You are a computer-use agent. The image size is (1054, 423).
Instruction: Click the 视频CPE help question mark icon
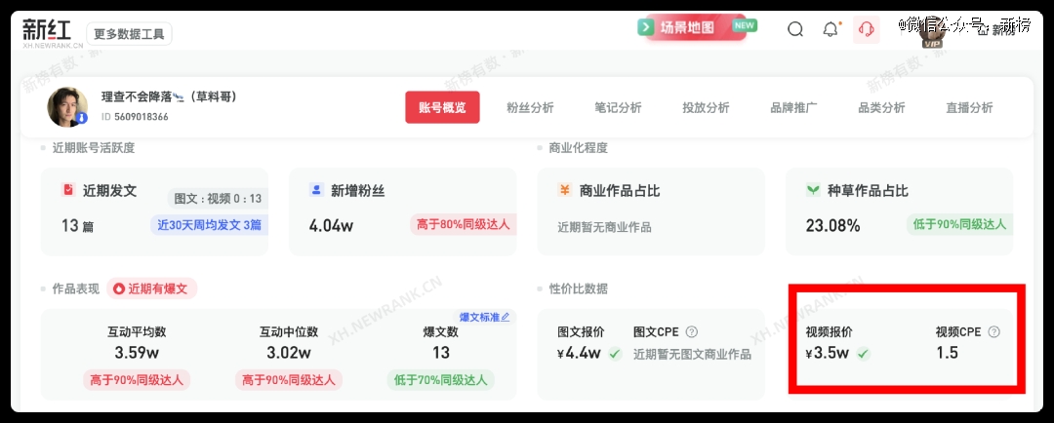[993, 331]
